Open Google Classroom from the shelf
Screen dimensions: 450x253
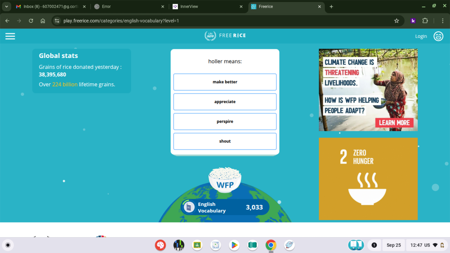click(x=197, y=245)
